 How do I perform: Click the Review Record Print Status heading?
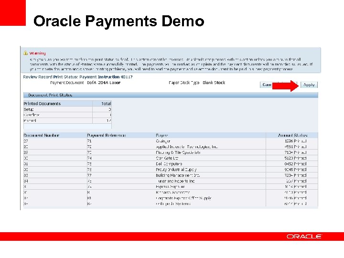coord(78,77)
